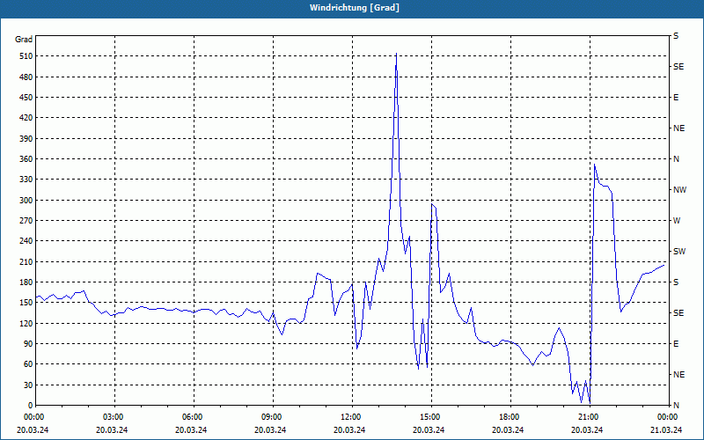Click the 21:00 time label

point(590,417)
